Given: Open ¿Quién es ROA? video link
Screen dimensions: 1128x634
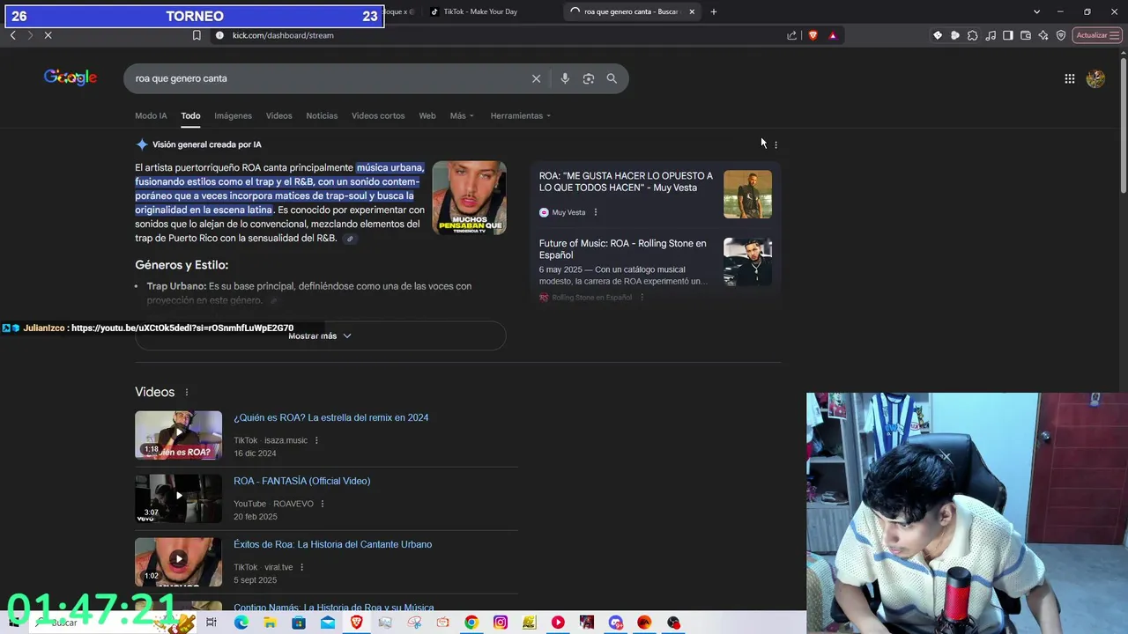Looking at the screenshot, I should pos(331,417).
